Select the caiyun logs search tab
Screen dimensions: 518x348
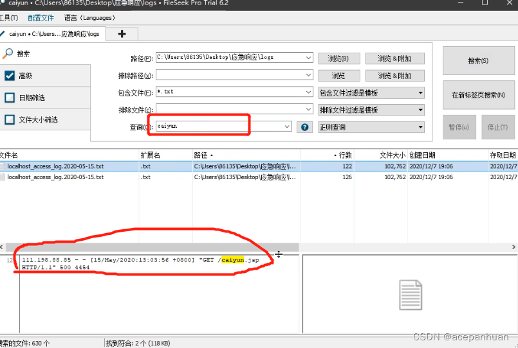click(53, 34)
